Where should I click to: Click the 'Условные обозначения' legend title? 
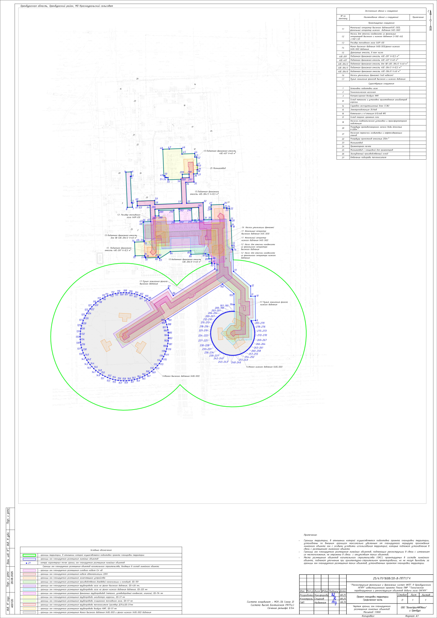101,550
